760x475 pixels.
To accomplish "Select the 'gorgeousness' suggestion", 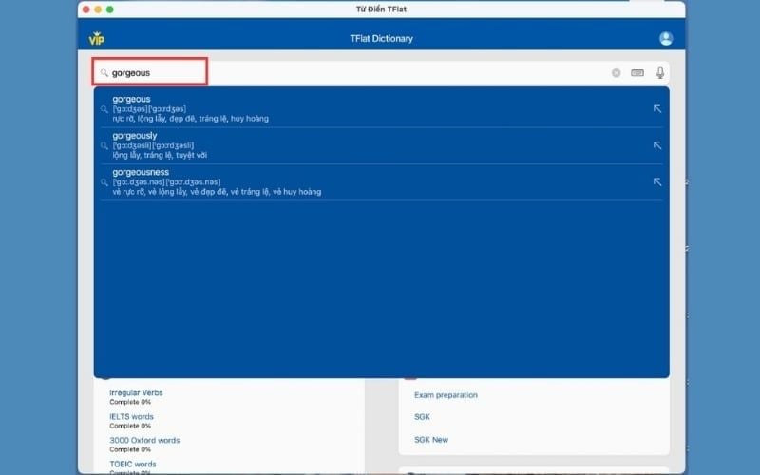I will [x=382, y=181].
